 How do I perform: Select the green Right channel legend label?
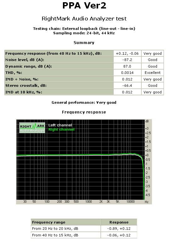pyautogui.click(x=61, y=130)
